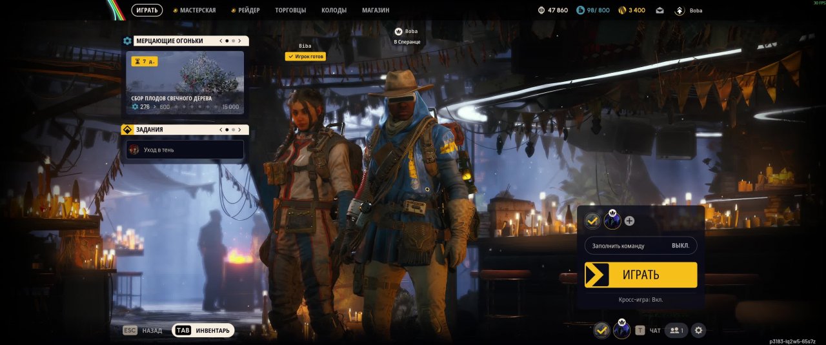Image resolution: width=826 pixels, height=345 pixels.
Task: Click the Игрок готов ready badge
Action: [x=305, y=57]
